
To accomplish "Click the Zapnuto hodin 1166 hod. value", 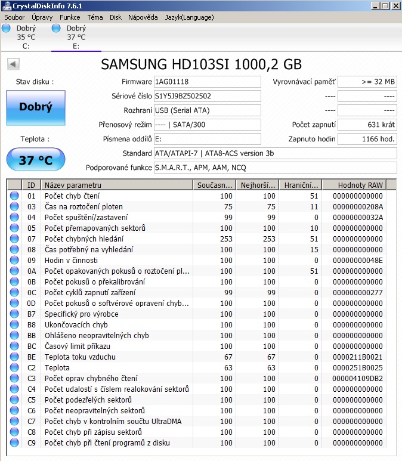I will (367, 139).
